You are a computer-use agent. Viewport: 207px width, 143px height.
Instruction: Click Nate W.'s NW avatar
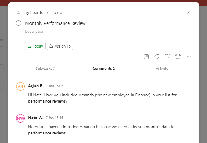20,118
